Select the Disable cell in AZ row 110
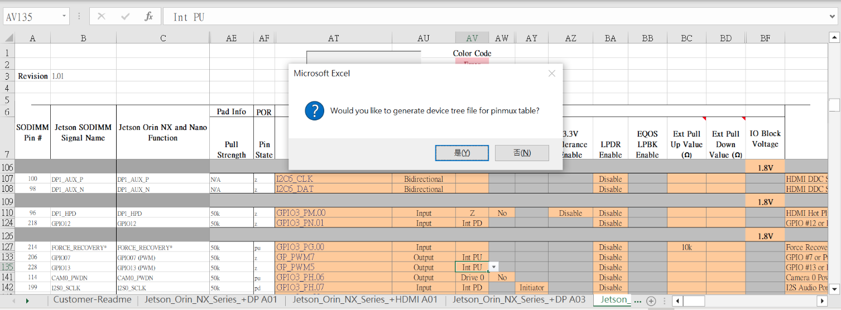Image resolution: width=841 pixels, height=310 pixels. pyautogui.click(x=570, y=213)
